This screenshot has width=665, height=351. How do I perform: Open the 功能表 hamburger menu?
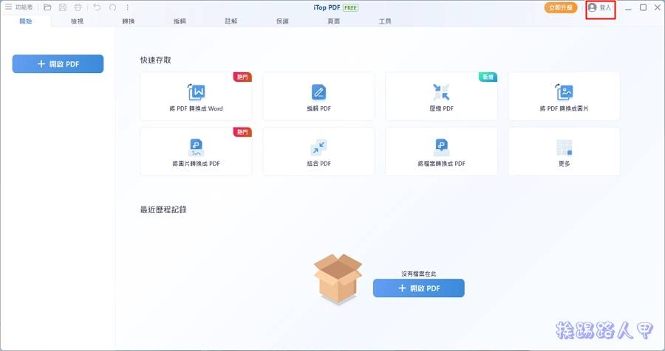(19, 7)
